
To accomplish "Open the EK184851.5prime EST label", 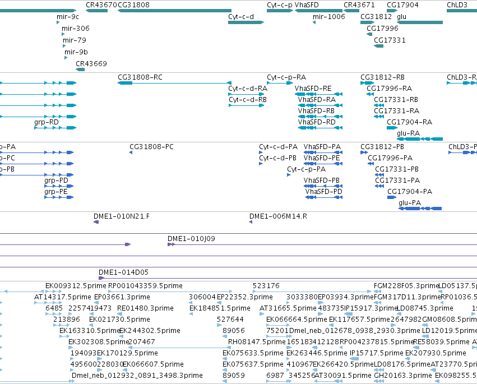I will [220, 308].
